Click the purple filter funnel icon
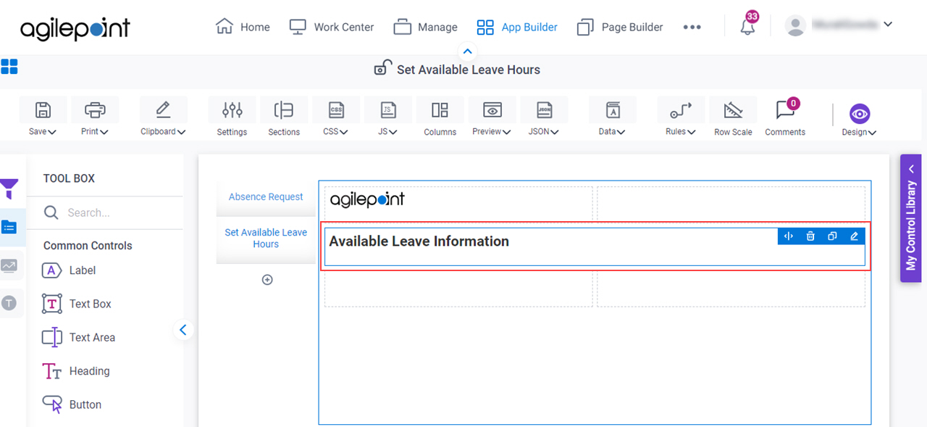927x427 pixels. [9, 188]
